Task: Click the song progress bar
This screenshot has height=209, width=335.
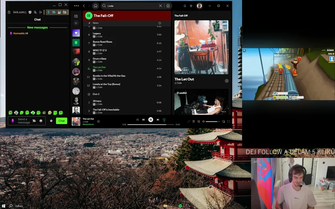Action: coord(151,124)
